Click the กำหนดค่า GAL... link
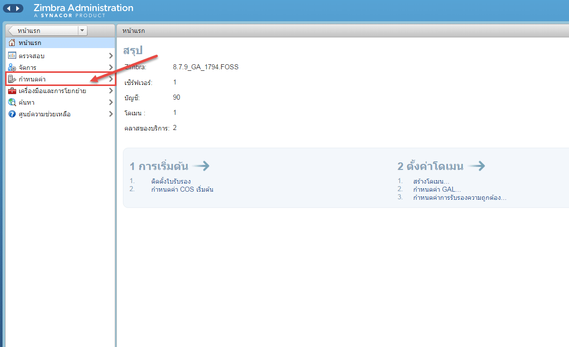 click(437, 190)
